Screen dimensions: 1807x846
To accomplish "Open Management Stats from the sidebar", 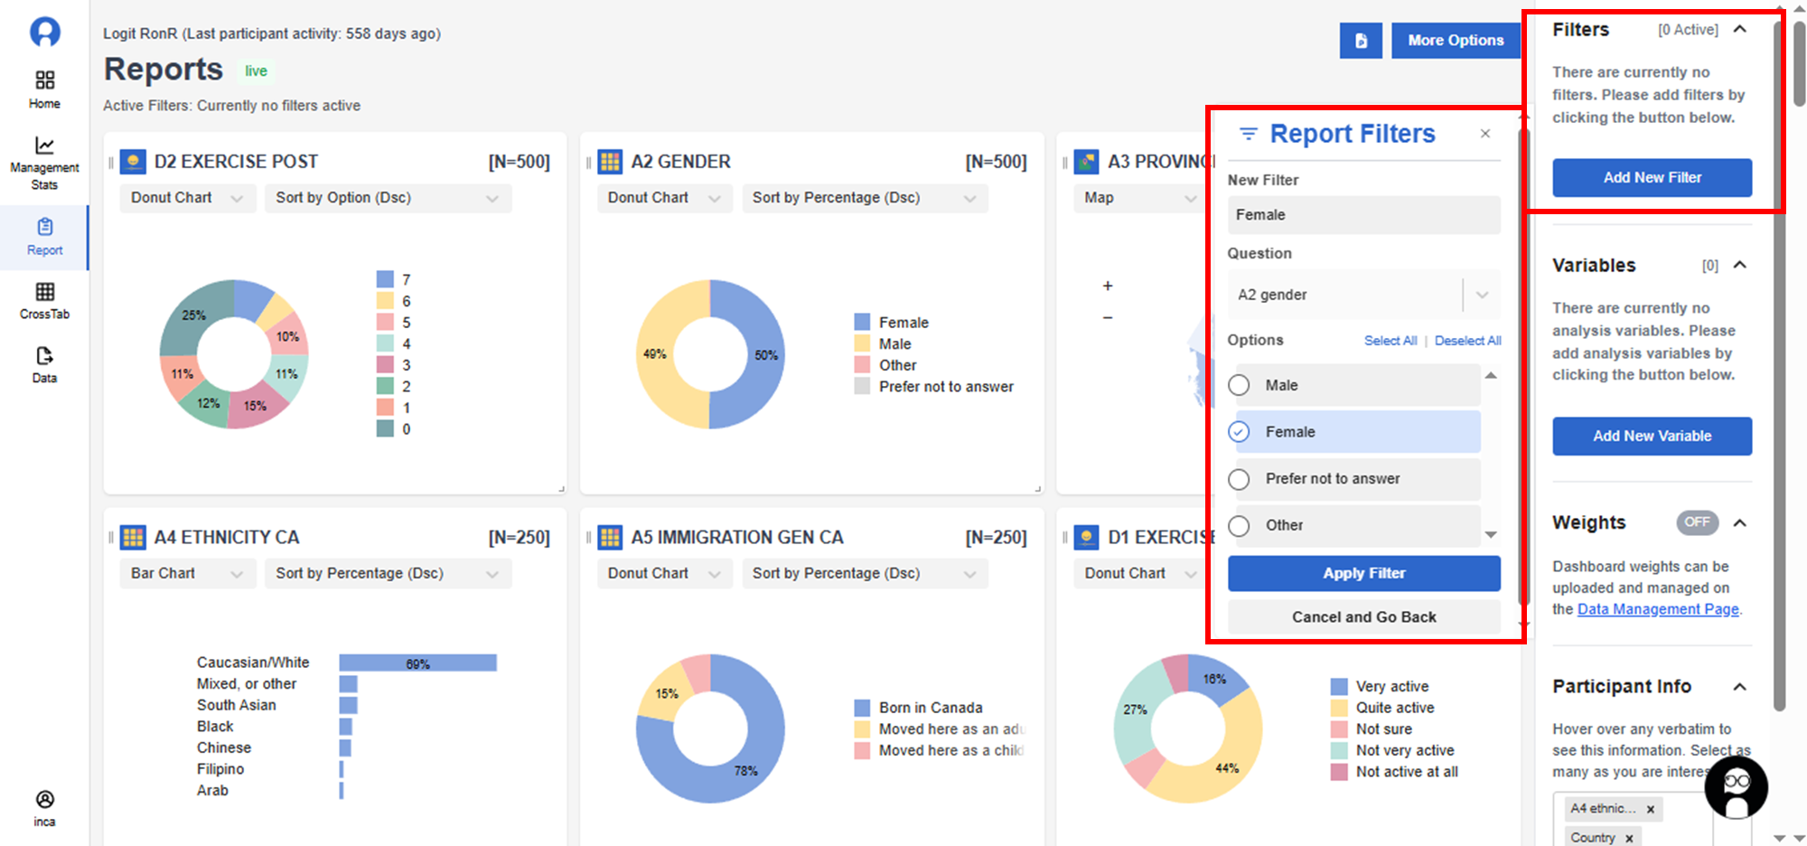I will tap(44, 163).
